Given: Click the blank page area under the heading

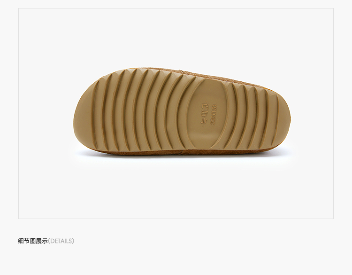Looking at the screenshot, I should coord(176,261).
